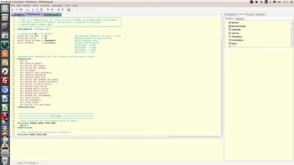Open the system settings wrench dock icon
This screenshot has width=294, height=165.
5,71
